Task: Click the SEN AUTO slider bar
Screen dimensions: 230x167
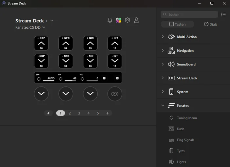Action: (x=48, y=81)
